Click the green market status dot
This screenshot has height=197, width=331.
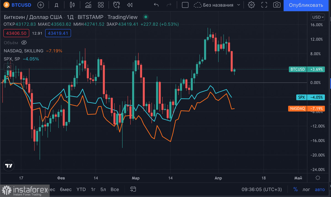(x=146, y=17)
